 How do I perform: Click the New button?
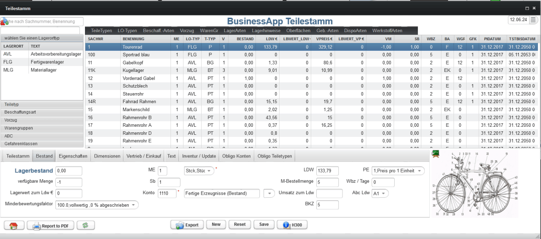[x=216, y=224]
